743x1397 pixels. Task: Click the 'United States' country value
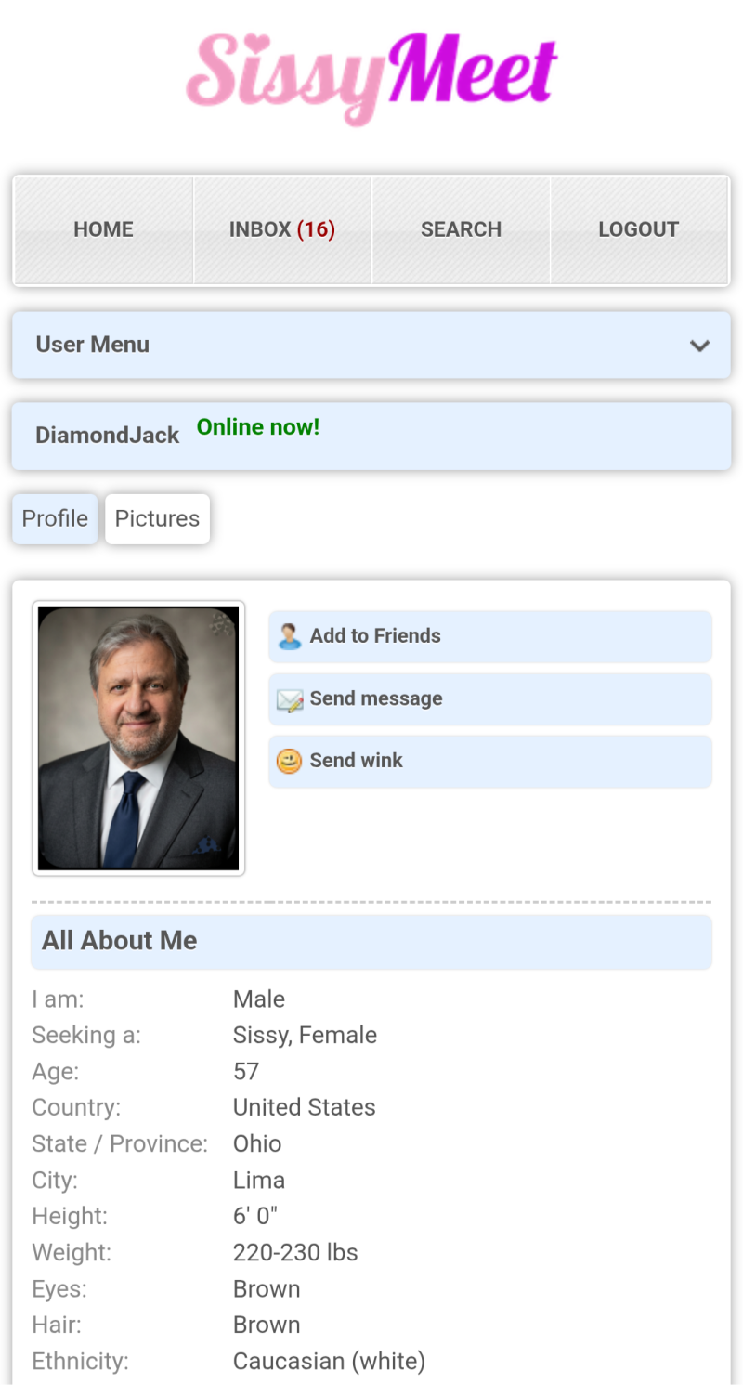pos(305,1108)
